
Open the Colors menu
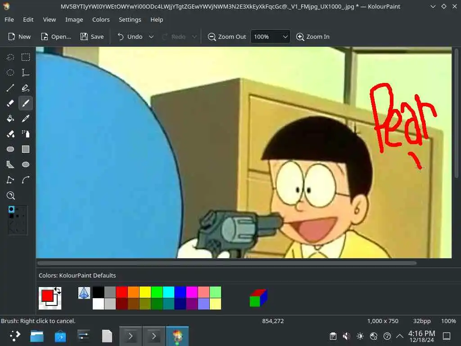101,20
